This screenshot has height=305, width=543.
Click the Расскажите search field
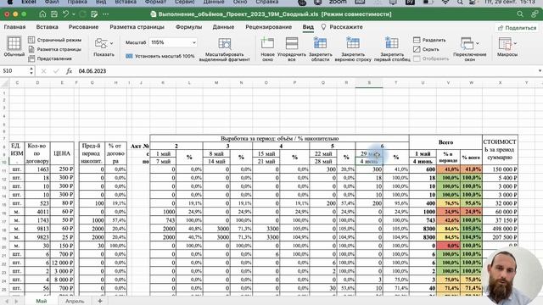pos(342,27)
